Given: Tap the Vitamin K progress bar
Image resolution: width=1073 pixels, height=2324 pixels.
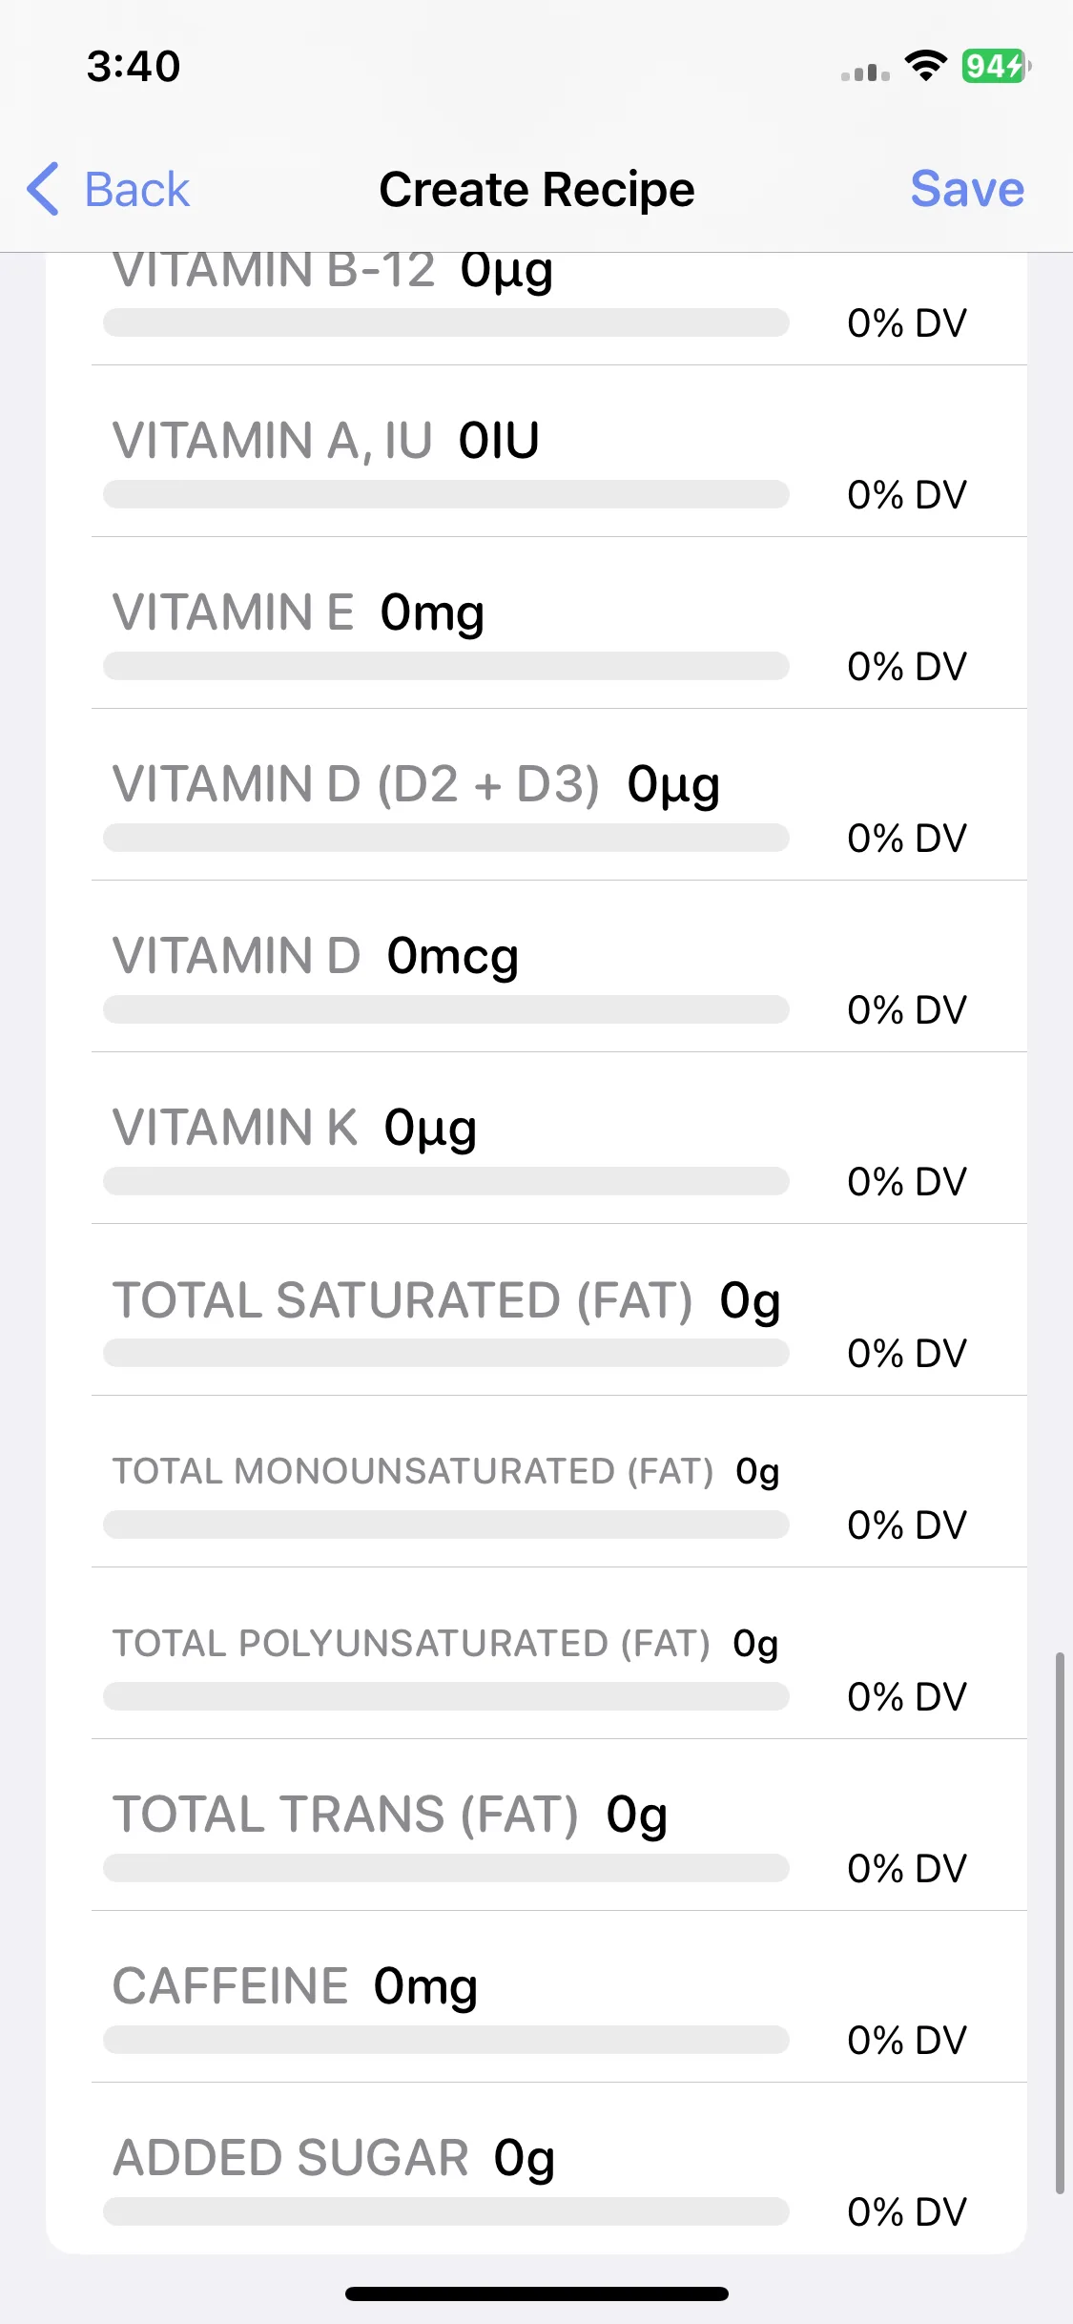Looking at the screenshot, I should [446, 1181].
